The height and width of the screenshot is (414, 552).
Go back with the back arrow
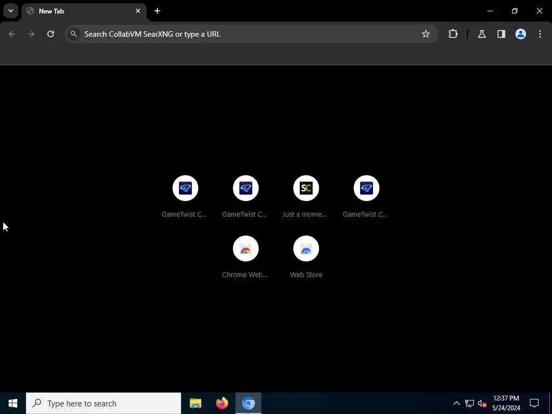pos(12,34)
